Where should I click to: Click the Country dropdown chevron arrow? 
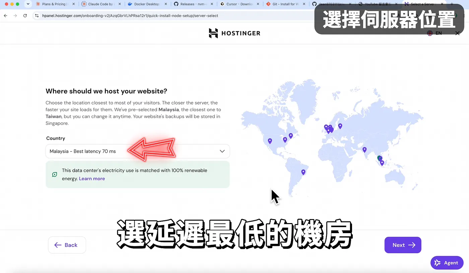coord(222,151)
